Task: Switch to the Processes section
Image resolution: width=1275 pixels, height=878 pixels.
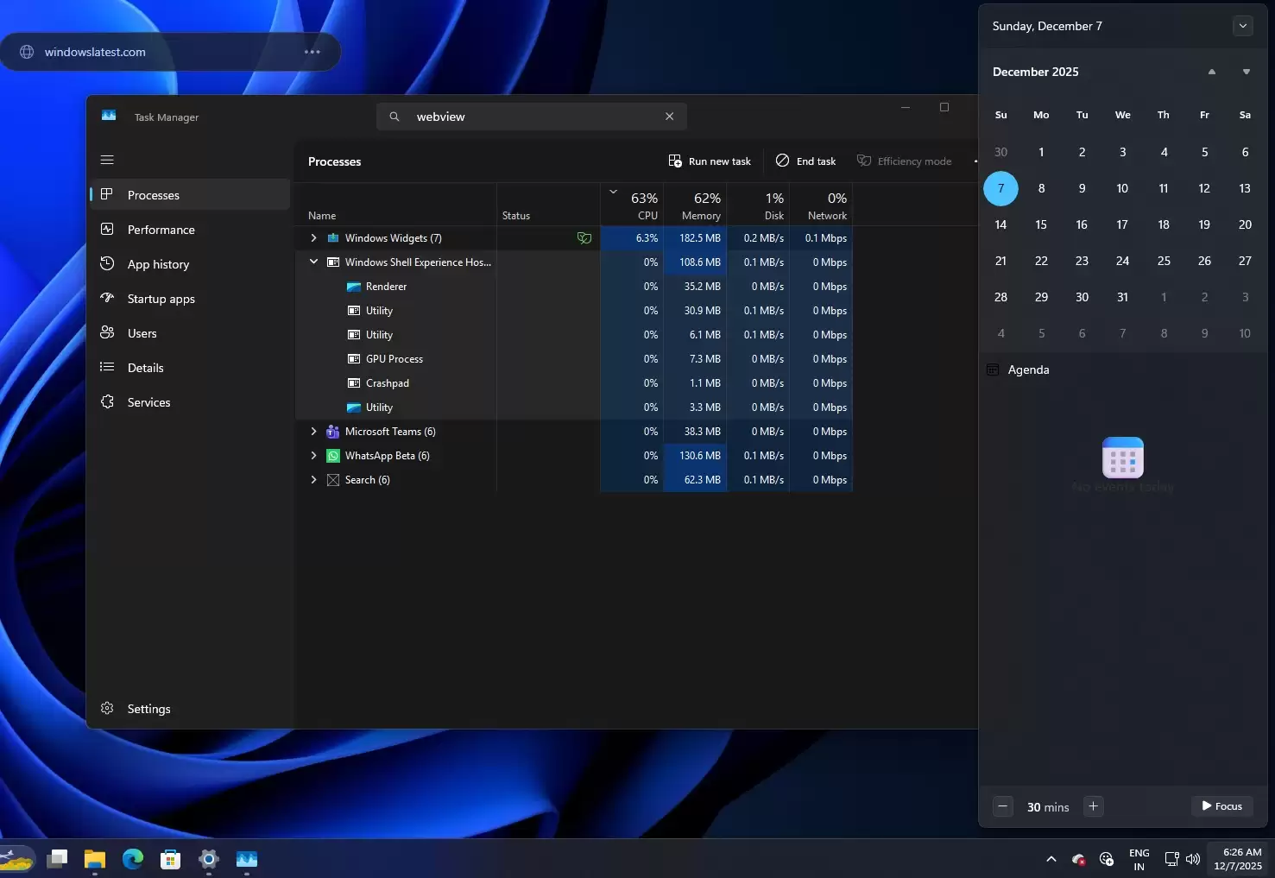Action: (x=154, y=194)
